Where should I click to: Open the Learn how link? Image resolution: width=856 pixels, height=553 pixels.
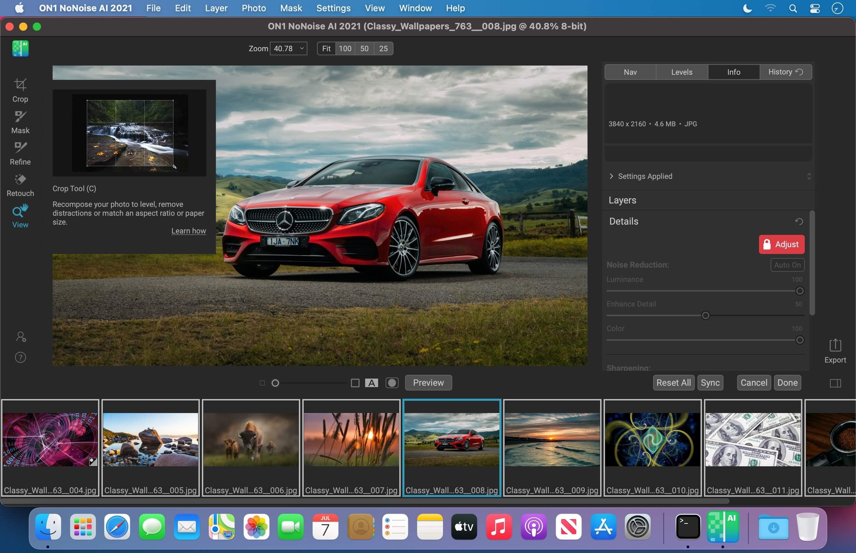[189, 231]
